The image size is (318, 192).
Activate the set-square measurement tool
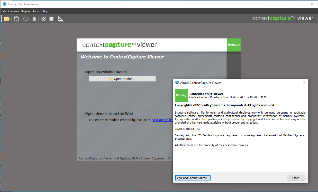[61, 19]
